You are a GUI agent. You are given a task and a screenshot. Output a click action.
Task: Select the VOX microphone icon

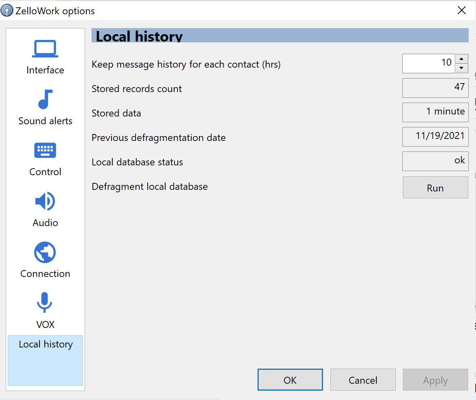click(x=45, y=302)
